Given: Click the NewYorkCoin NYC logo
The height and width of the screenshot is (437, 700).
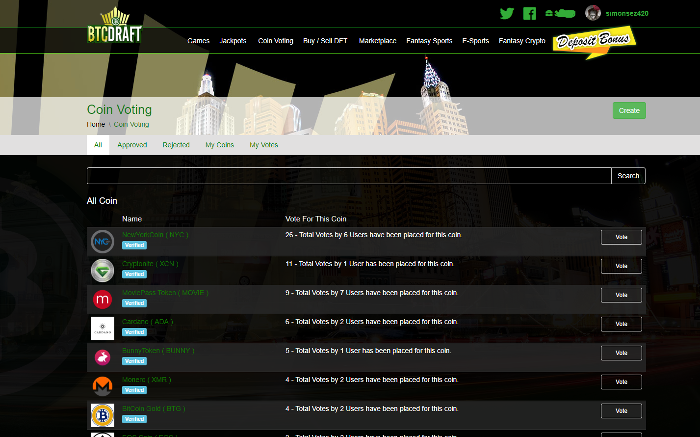Looking at the screenshot, I should coord(103,242).
